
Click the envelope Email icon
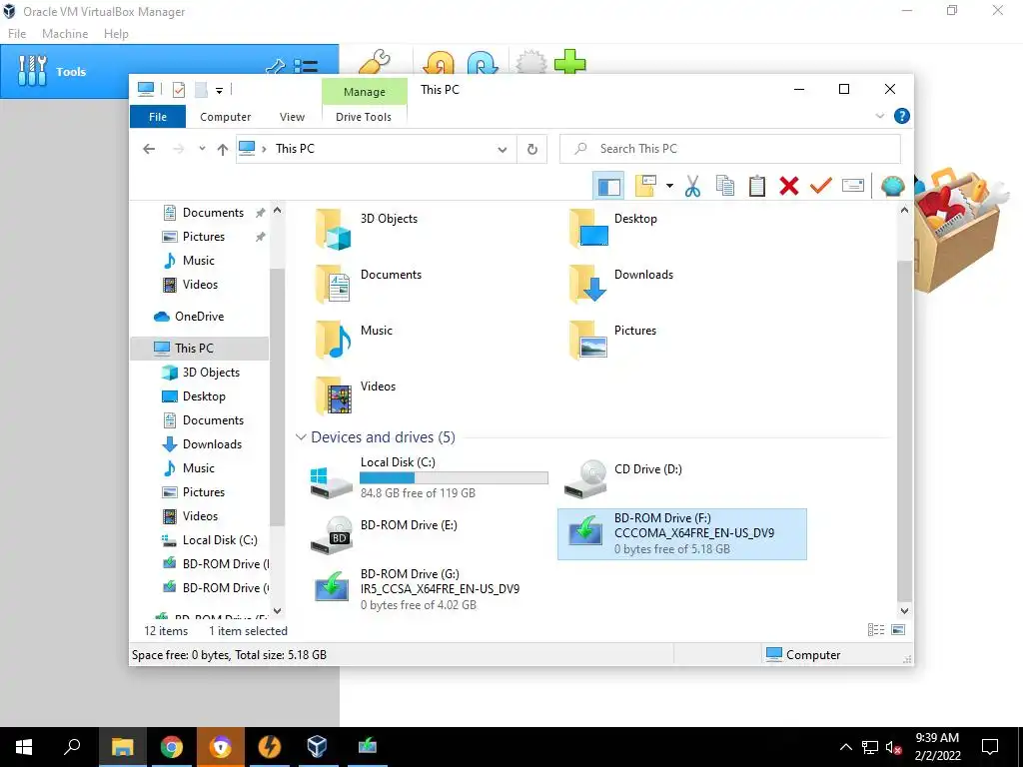click(853, 186)
